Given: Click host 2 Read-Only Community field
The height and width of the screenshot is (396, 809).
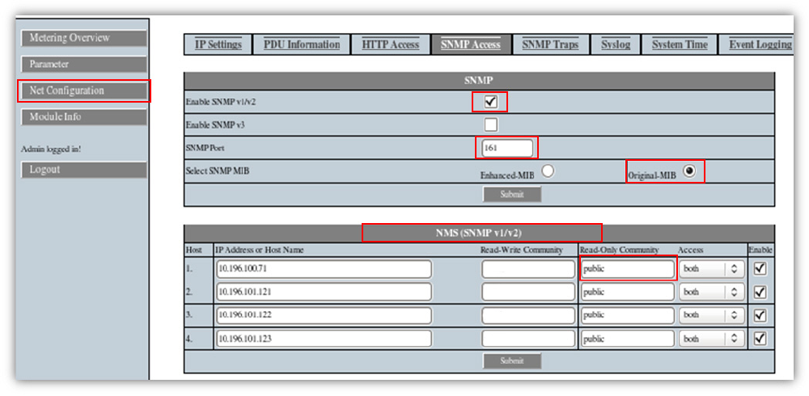Looking at the screenshot, I should point(628,292).
